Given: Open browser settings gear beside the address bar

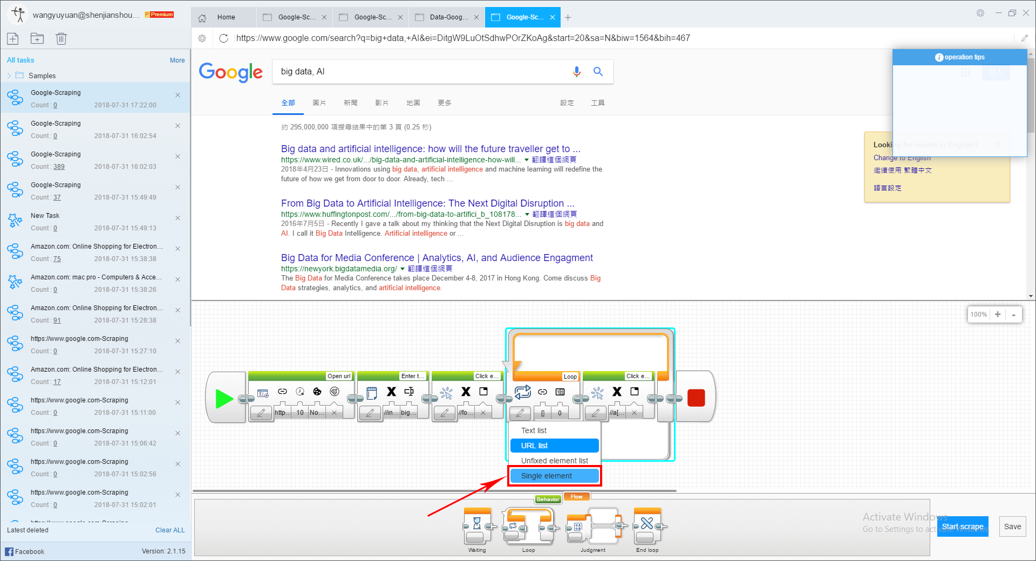Looking at the screenshot, I should click(x=202, y=38).
